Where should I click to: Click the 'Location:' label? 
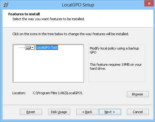coord(19,93)
